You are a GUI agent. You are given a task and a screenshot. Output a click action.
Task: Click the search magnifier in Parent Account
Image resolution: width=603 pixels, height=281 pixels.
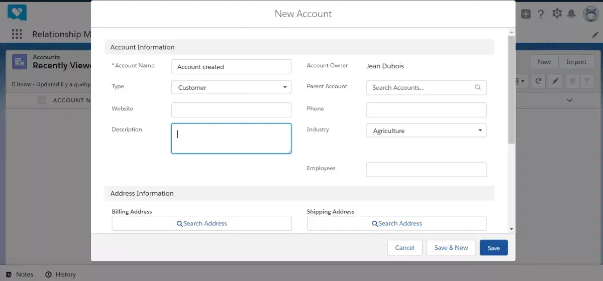pos(478,87)
